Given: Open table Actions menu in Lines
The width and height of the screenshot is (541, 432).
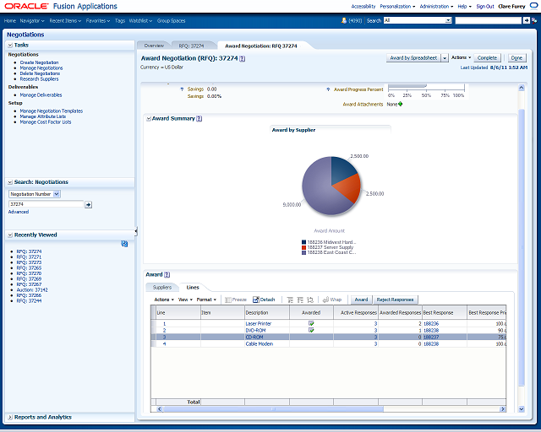Looking at the screenshot, I should tap(164, 300).
